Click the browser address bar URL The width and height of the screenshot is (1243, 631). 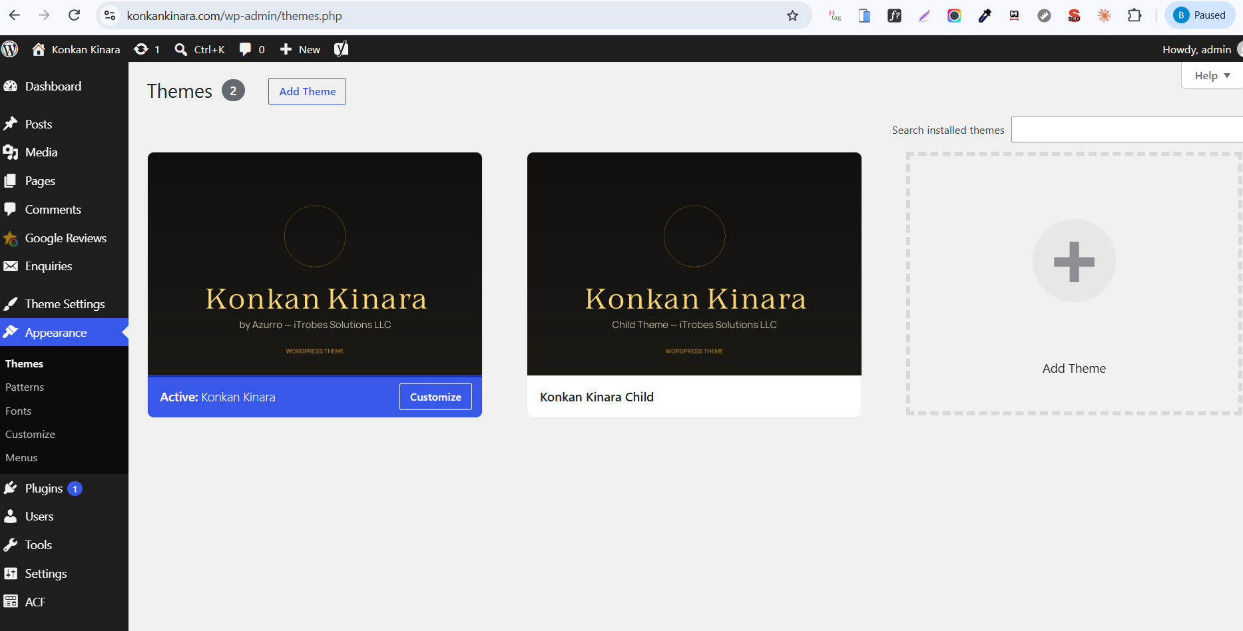tap(234, 15)
